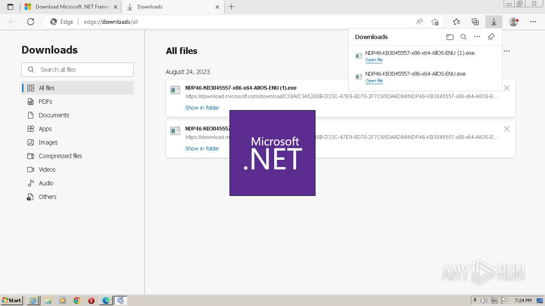Open a new tab with plus button
The image size is (545, 306).
[x=232, y=7]
